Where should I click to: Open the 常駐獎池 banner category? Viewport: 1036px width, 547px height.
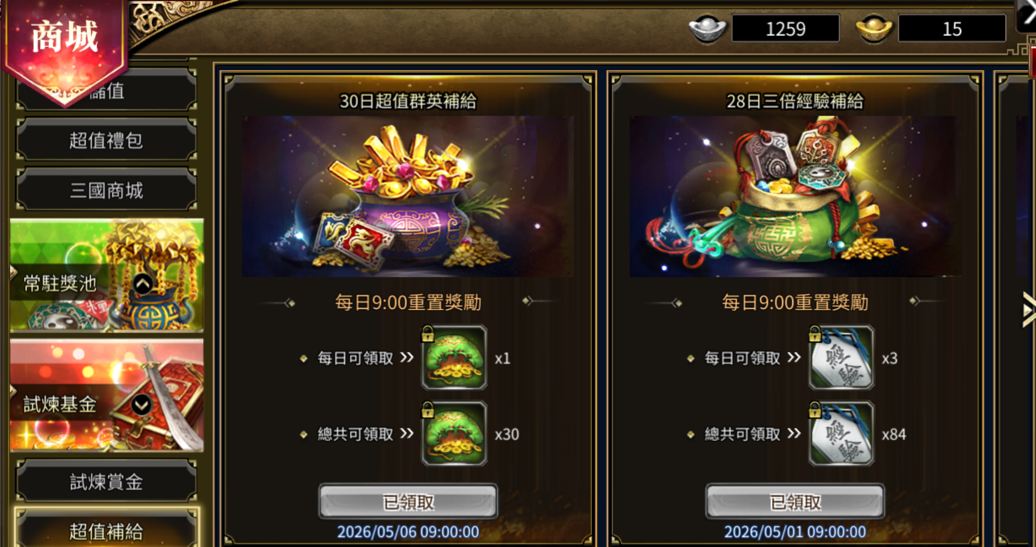point(106,275)
